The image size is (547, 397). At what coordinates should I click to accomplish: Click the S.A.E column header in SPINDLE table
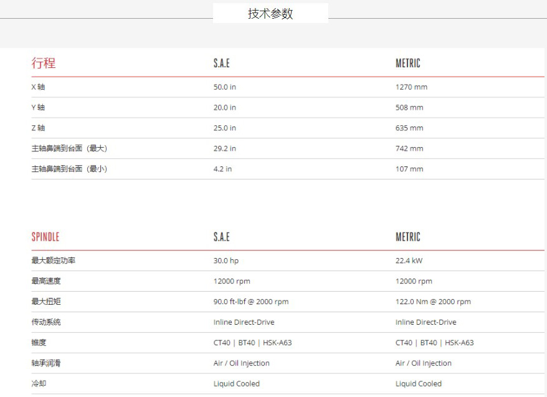click(x=222, y=237)
